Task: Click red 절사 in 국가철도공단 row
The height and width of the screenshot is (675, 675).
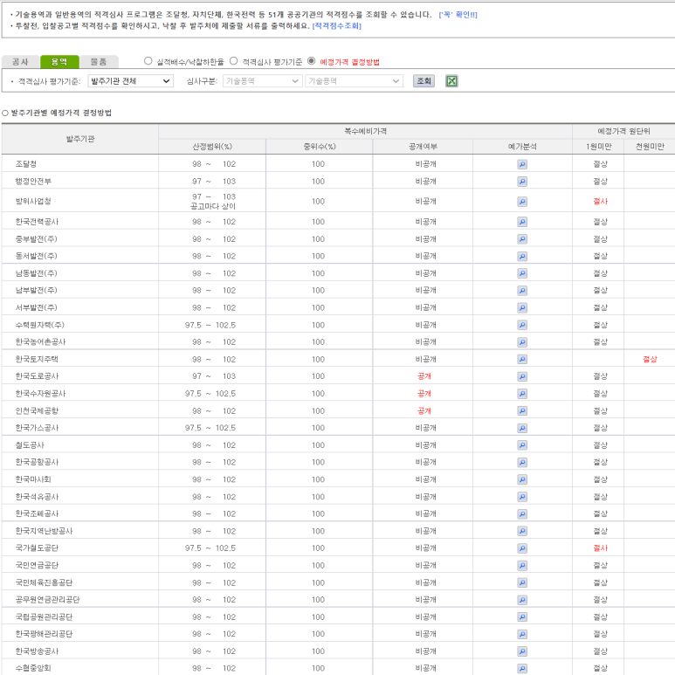Action: coord(600,548)
